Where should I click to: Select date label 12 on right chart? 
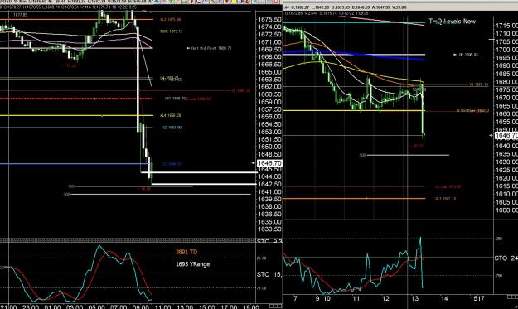point(385,298)
